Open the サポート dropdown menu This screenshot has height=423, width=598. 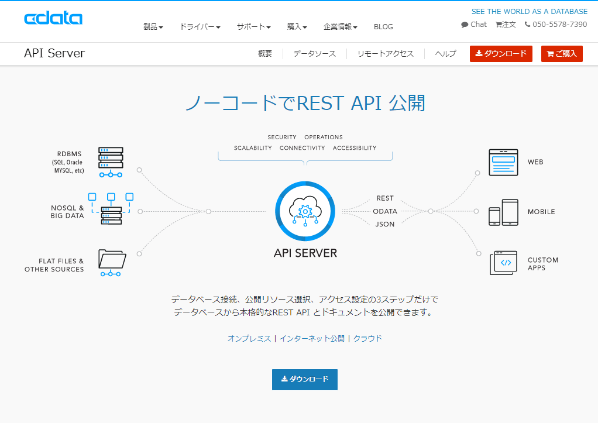[x=253, y=27]
